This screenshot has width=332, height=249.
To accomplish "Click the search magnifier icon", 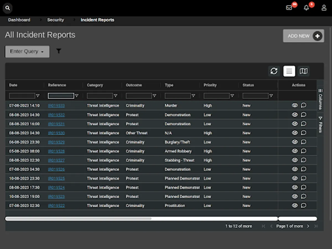I will tap(8, 8).
